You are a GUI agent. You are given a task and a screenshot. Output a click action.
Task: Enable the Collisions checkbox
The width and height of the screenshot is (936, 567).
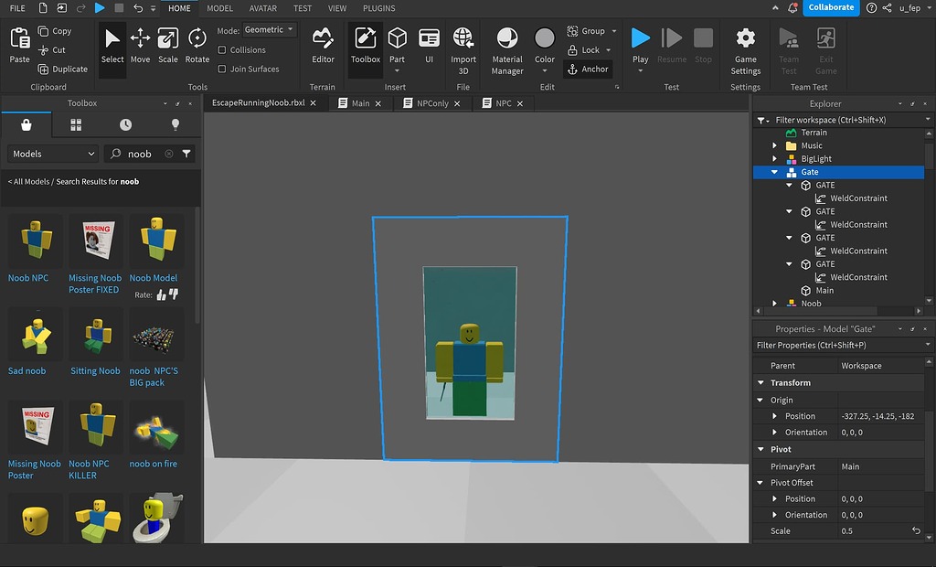(x=222, y=50)
